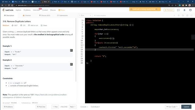195x110 pixels.
Task: Open the browser address bar zoom icon
Action: click(x=169, y=5)
